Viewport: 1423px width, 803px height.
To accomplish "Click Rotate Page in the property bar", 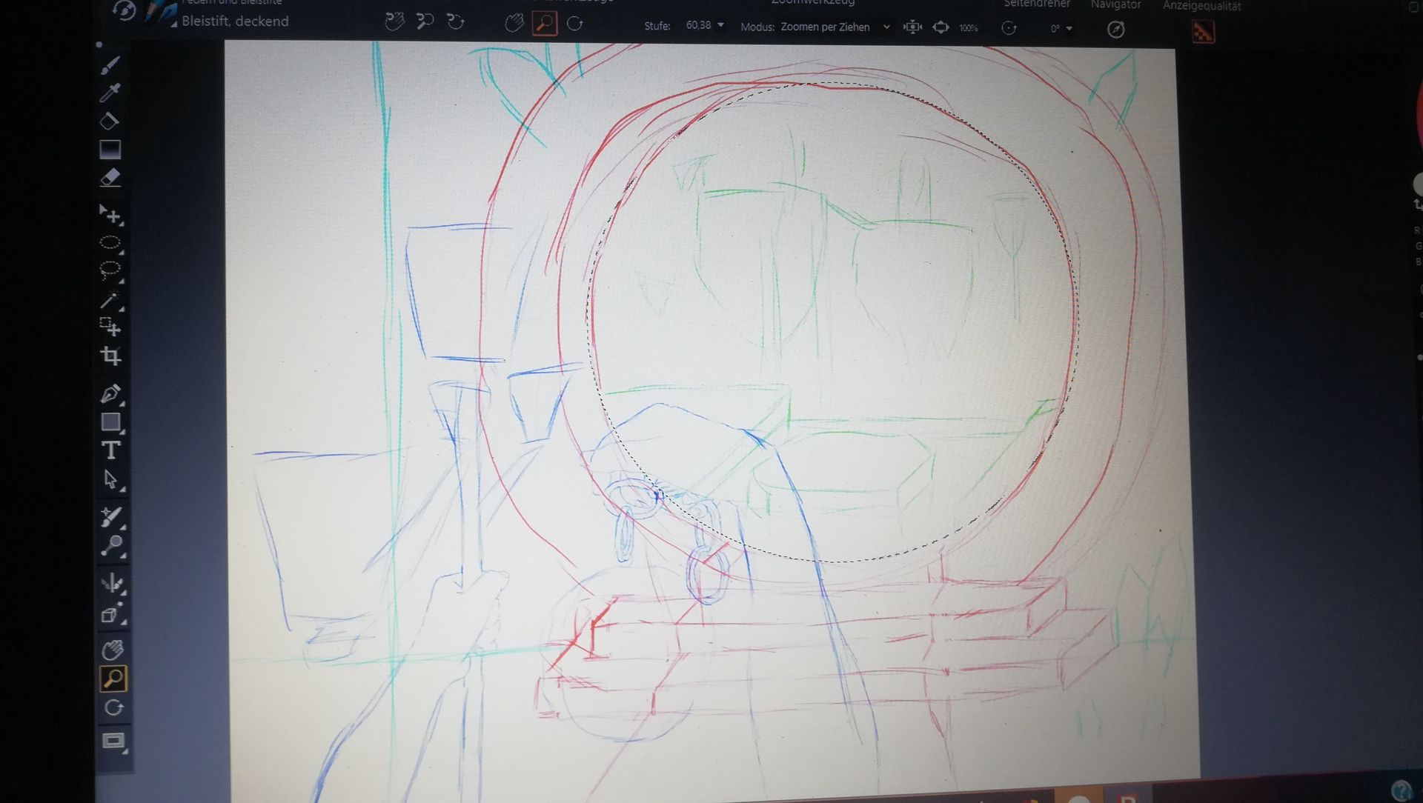I will coord(575,24).
